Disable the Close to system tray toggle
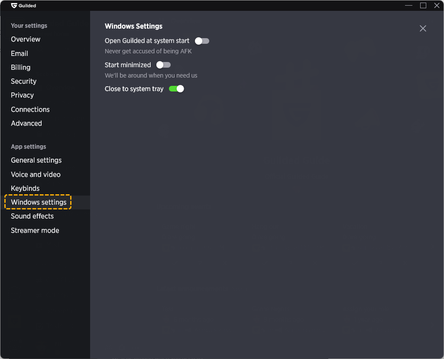This screenshot has height=359, width=444. point(176,89)
